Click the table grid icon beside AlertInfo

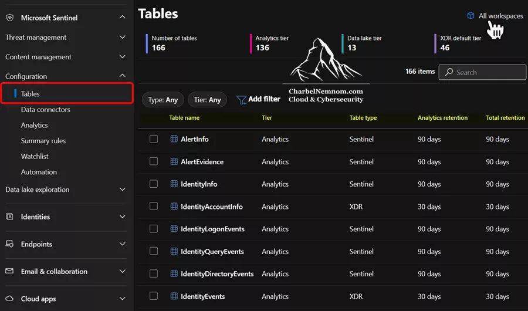click(174, 139)
